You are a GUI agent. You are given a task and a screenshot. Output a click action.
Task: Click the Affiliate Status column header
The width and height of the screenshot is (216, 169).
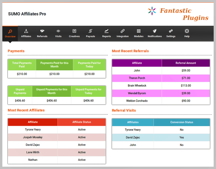click(82, 122)
